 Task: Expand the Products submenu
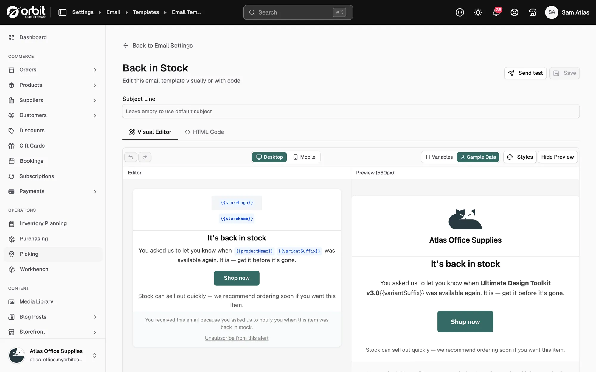tap(95, 85)
